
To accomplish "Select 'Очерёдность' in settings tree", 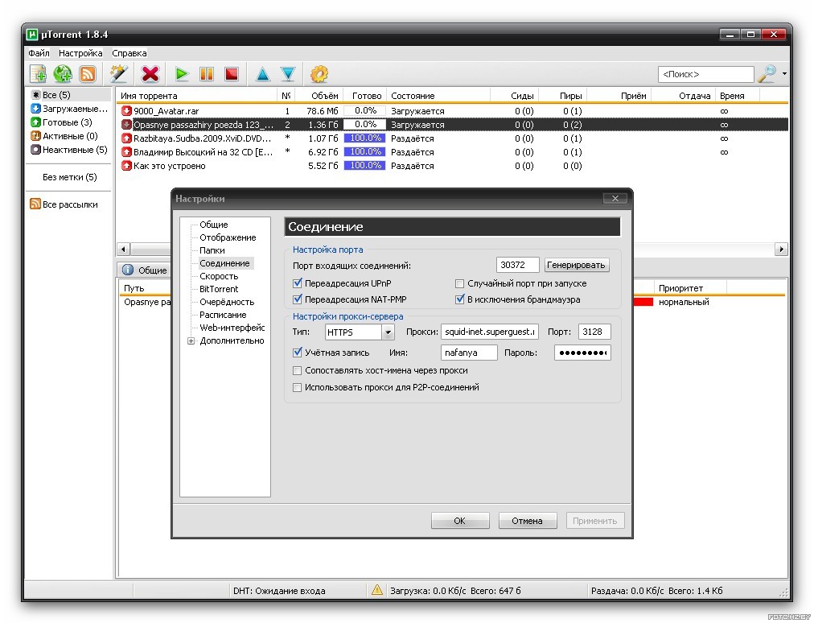I will coord(227,302).
